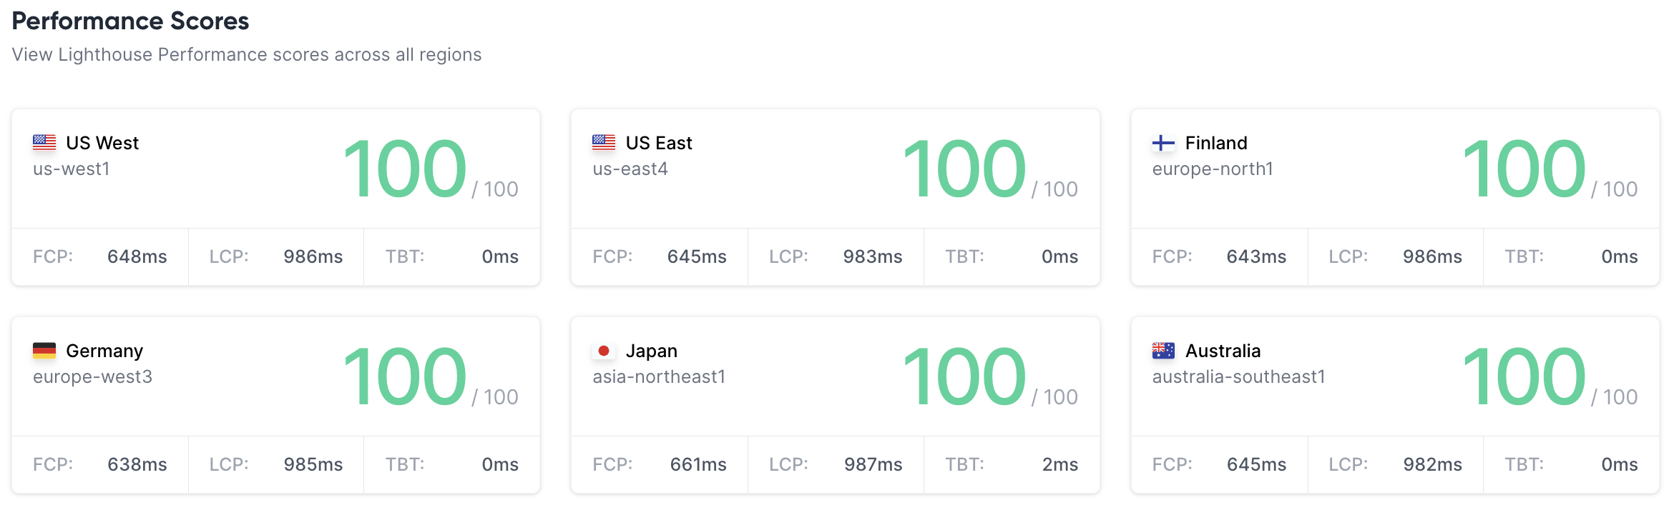This screenshot has width=1674, height=510.
Task: Click the US East flag icon
Action: point(604,143)
